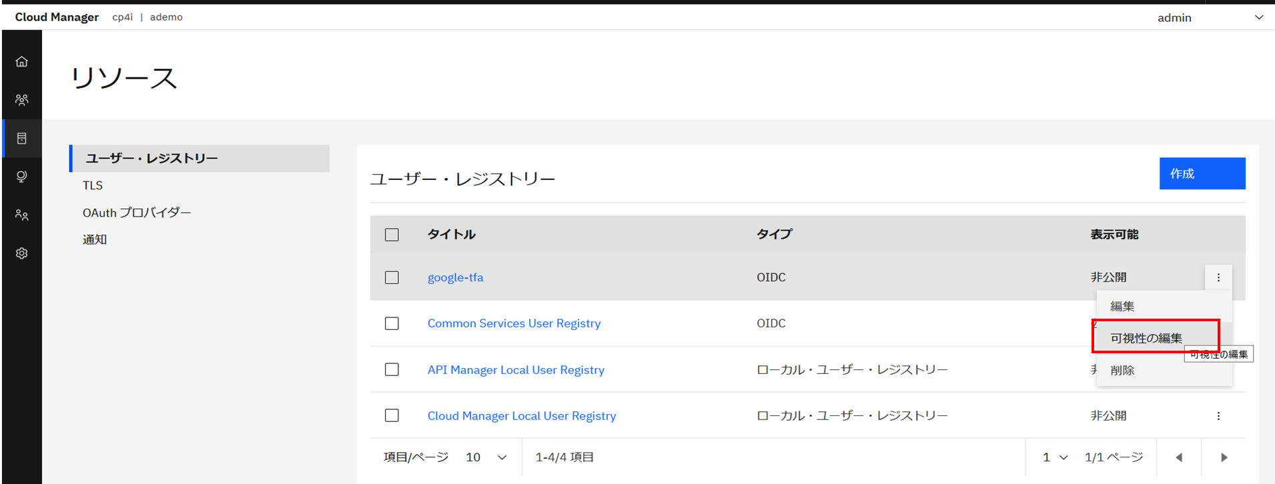Click the 1-4/4 項目 count text

tap(564, 457)
